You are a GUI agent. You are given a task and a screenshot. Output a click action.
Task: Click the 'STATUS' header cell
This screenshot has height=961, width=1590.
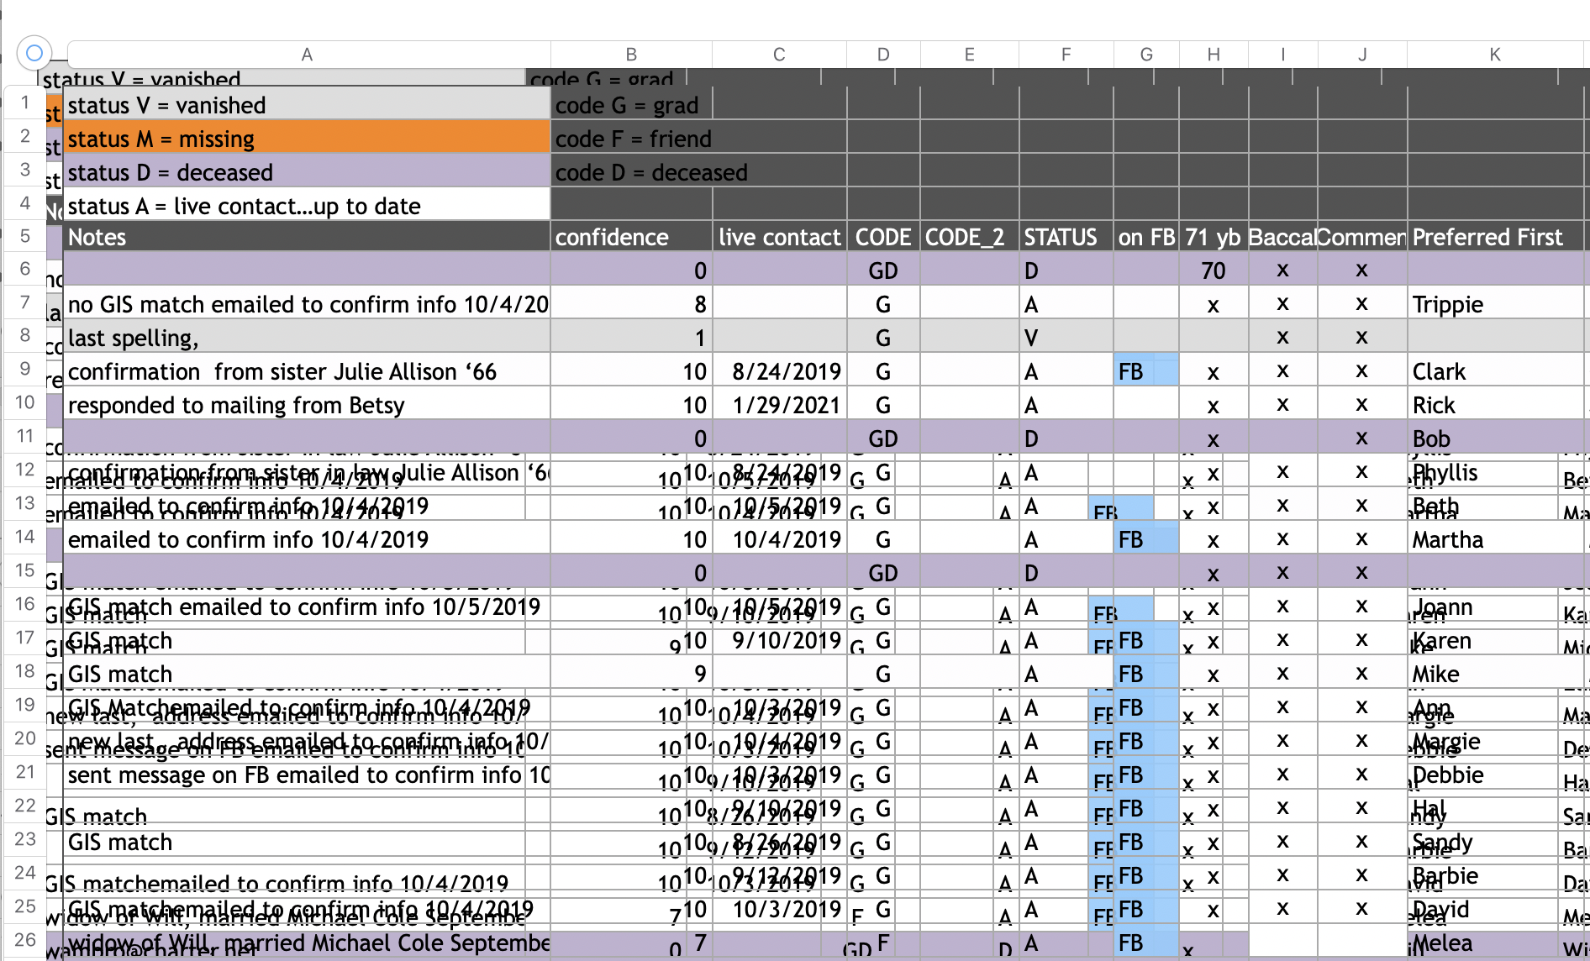tap(1066, 237)
